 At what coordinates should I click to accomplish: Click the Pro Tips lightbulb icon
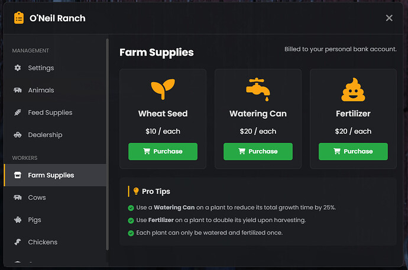point(136,191)
